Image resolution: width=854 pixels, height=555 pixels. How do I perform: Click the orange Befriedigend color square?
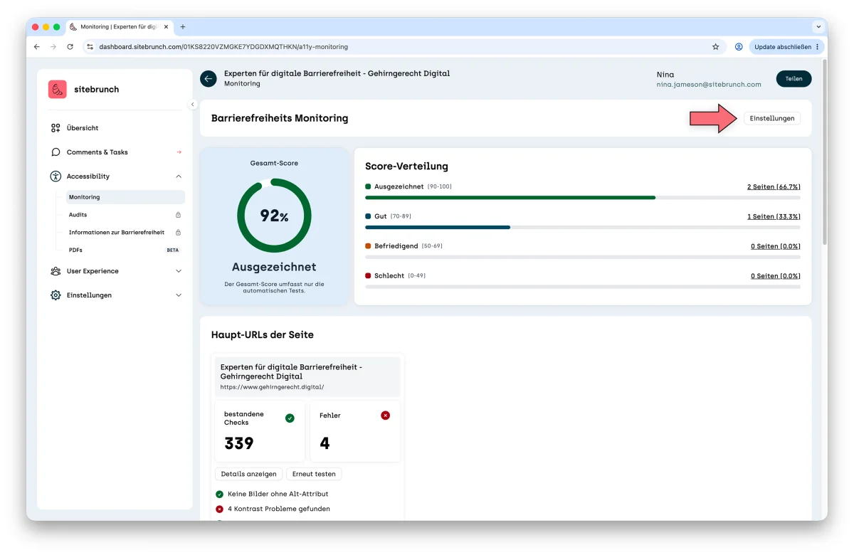click(368, 246)
